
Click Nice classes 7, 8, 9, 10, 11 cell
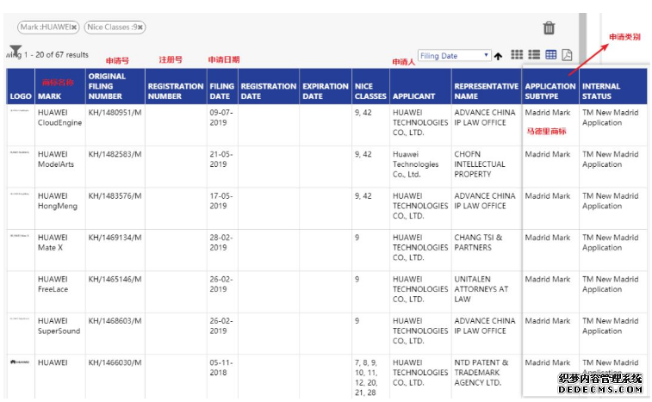[366, 378]
